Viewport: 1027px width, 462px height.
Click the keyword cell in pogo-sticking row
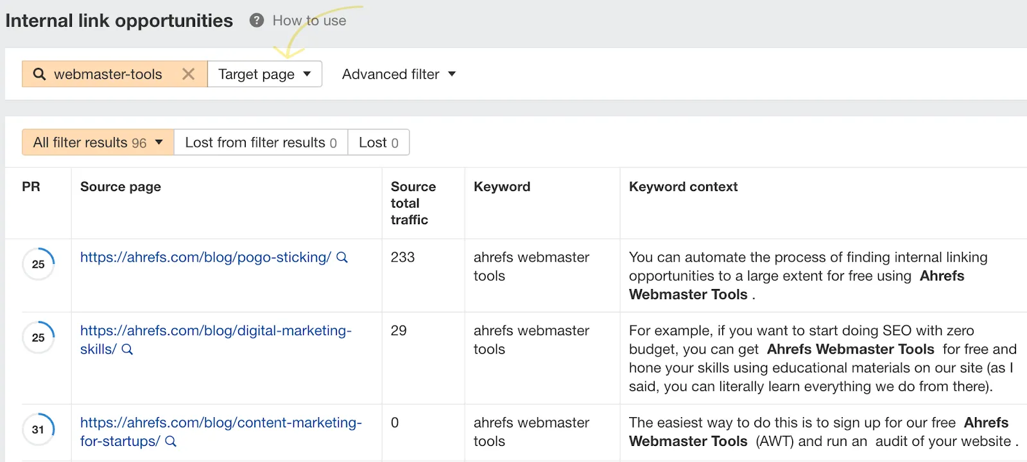[531, 267]
